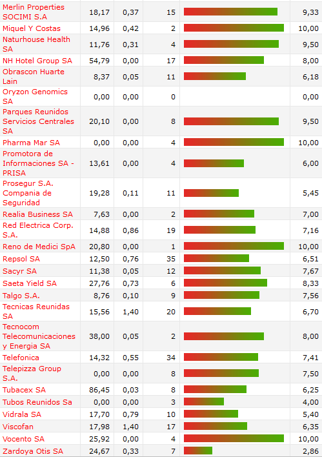Image resolution: width=322 pixels, height=457 pixels.
Task: Click the Naturhouse Health SA link
Action: [x=36, y=45]
